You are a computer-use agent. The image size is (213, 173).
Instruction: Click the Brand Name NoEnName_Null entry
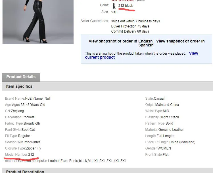tap(28, 99)
